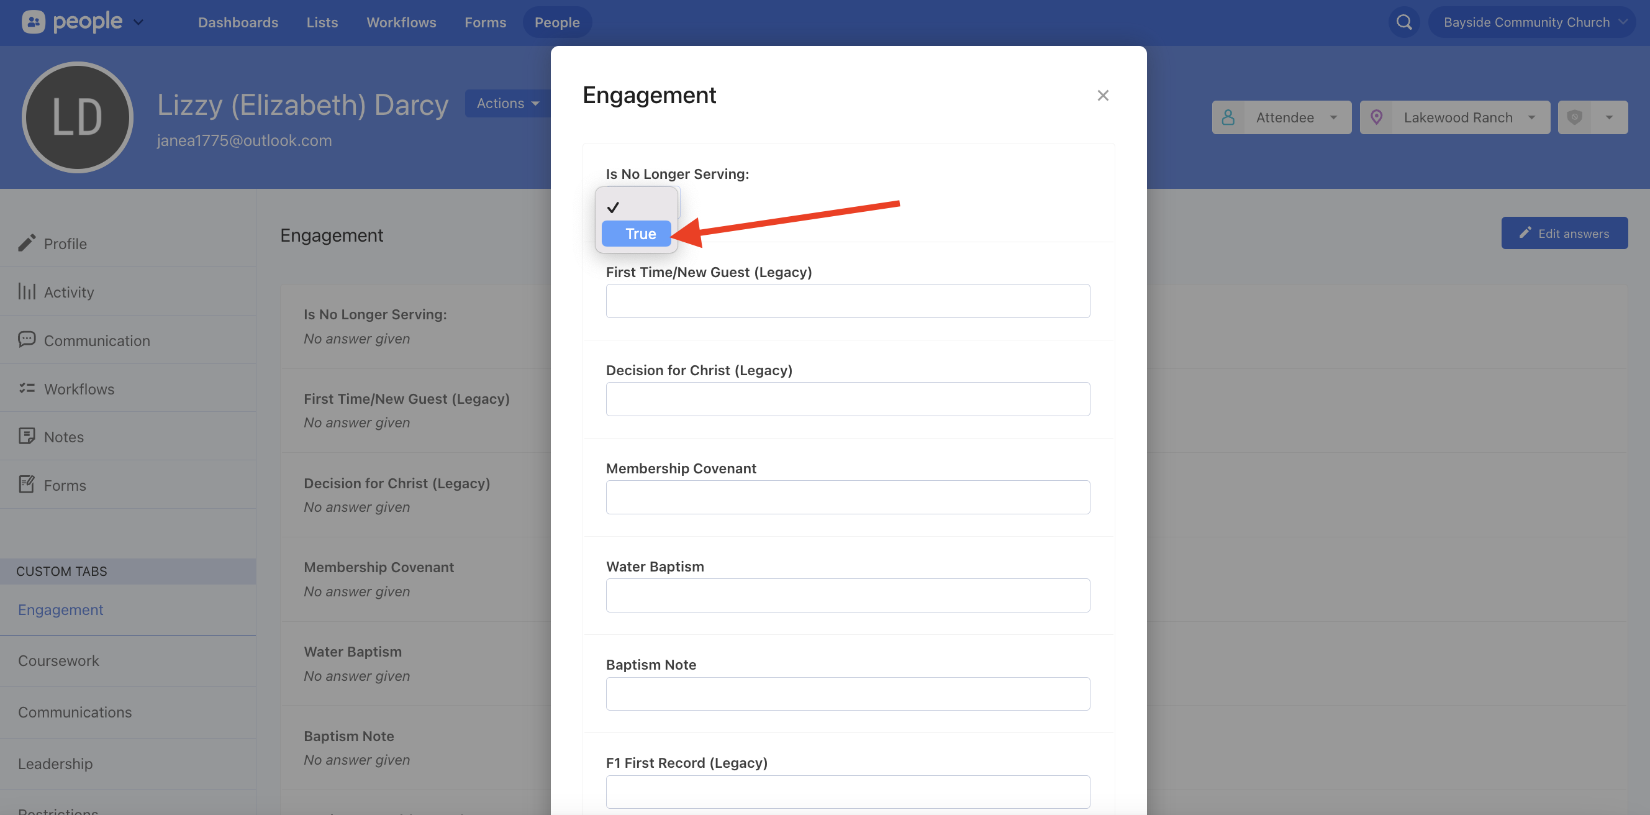Click the Communication speech bubble icon
Image resolution: width=1650 pixels, height=815 pixels.
pos(27,340)
